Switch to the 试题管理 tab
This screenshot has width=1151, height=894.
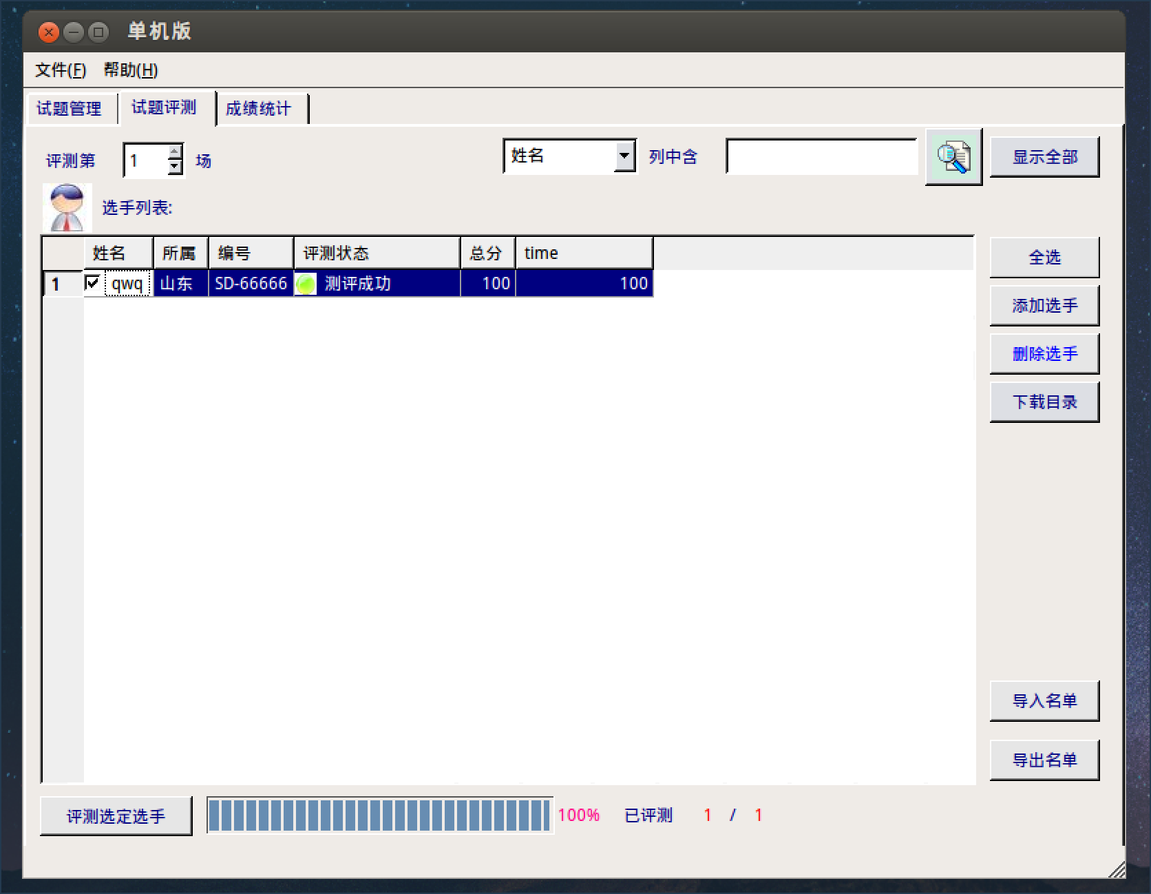(69, 109)
